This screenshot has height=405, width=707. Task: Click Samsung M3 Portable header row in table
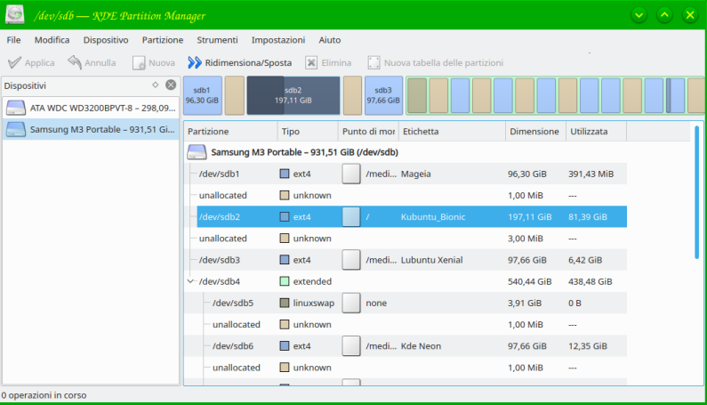pyautogui.click(x=406, y=152)
